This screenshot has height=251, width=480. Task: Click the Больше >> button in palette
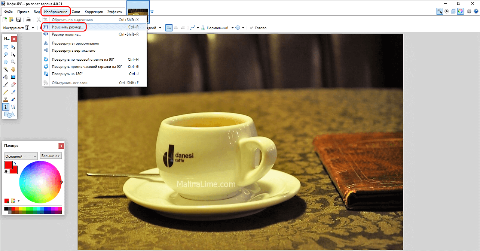click(51, 156)
